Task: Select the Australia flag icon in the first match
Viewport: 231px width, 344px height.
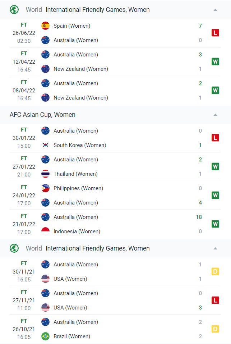Action: click(45, 40)
